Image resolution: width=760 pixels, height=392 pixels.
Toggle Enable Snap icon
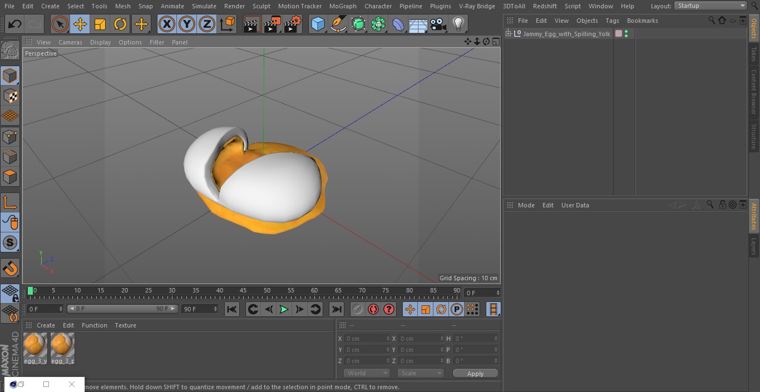pos(10,268)
